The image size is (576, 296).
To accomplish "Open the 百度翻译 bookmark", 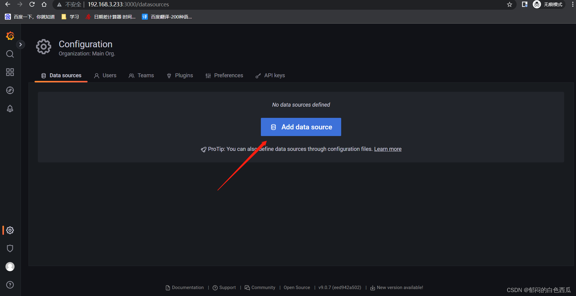I will [x=167, y=17].
